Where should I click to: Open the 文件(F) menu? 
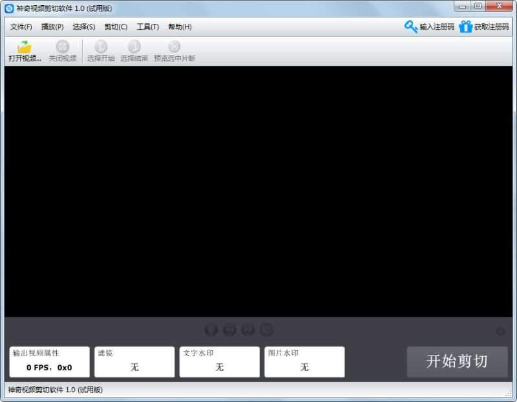point(21,27)
